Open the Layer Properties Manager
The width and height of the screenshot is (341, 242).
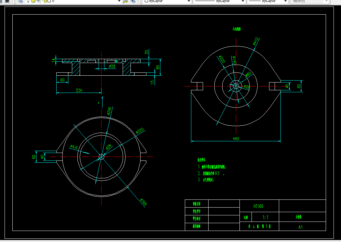pos(20,1)
